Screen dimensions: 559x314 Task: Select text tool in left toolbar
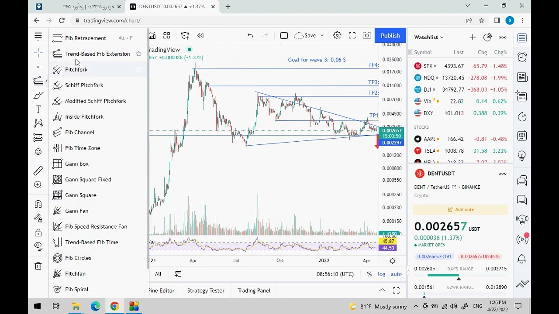(38, 109)
